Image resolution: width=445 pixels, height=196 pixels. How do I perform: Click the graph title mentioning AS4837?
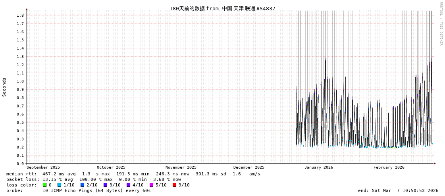click(x=222, y=8)
